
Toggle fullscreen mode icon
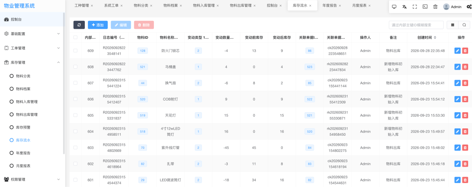414,7
